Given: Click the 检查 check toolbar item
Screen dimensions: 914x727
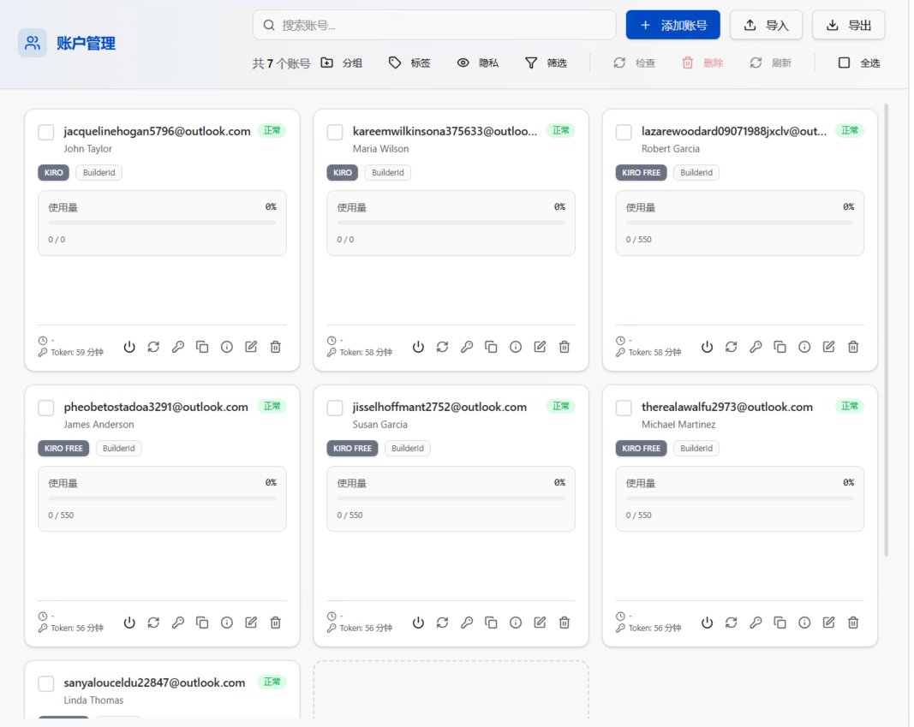Looking at the screenshot, I should tap(634, 63).
